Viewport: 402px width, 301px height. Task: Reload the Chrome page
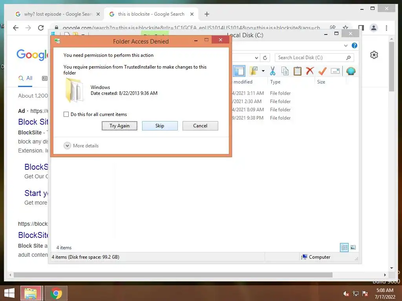41,28
